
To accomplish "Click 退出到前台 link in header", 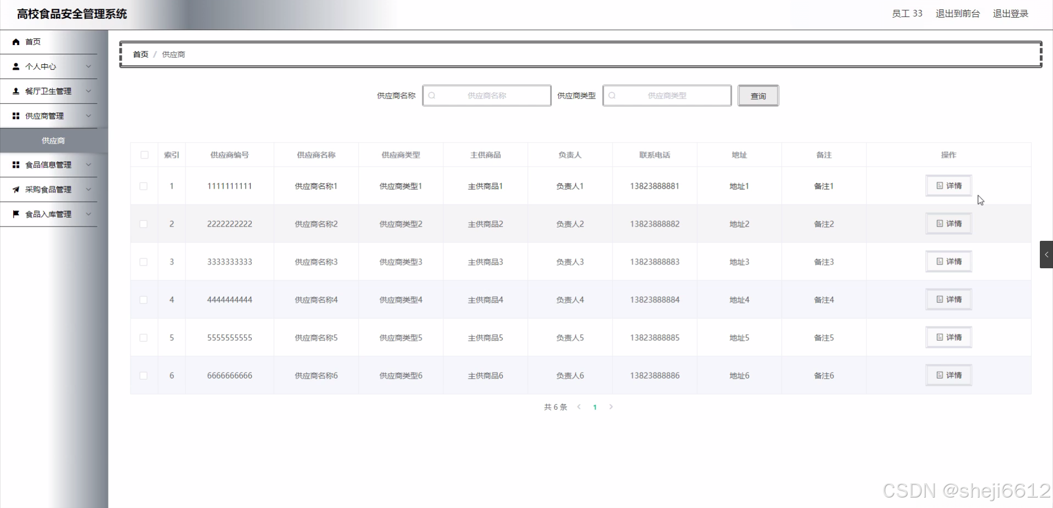I will [958, 14].
